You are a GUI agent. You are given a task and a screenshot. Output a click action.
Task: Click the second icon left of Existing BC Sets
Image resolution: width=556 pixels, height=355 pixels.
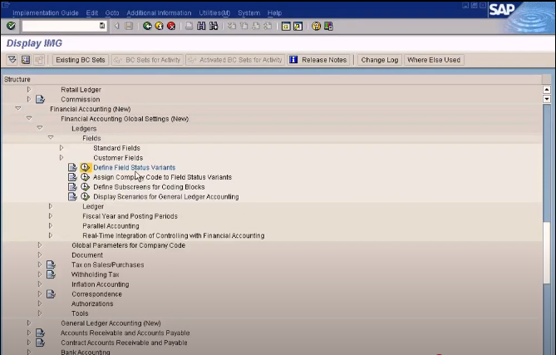click(26, 60)
